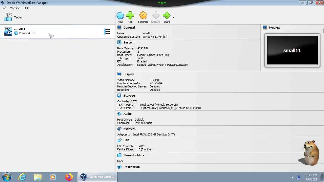Open the System section heading link
This screenshot has width=324, height=182.
click(129, 42)
